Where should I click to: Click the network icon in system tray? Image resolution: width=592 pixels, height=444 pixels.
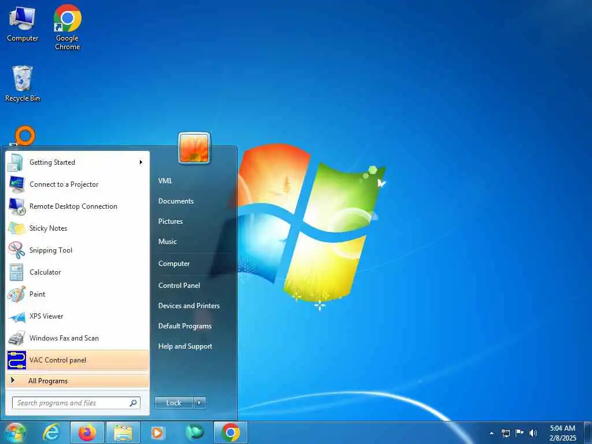(x=505, y=433)
